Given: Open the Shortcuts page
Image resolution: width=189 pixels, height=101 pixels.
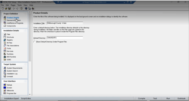Looking at the screenshot, I should tap(10, 37).
